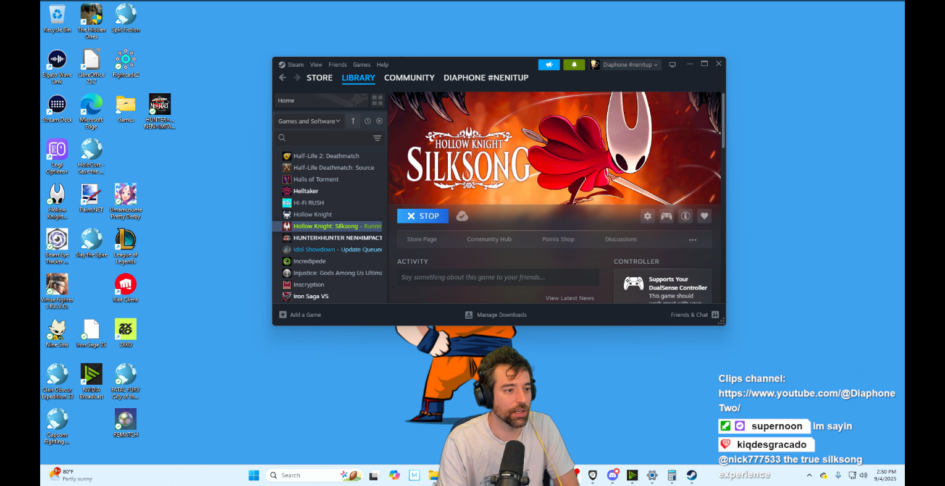The width and height of the screenshot is (945, 486).
Task: Open the Points Shop link
Action: pos(558,240)
